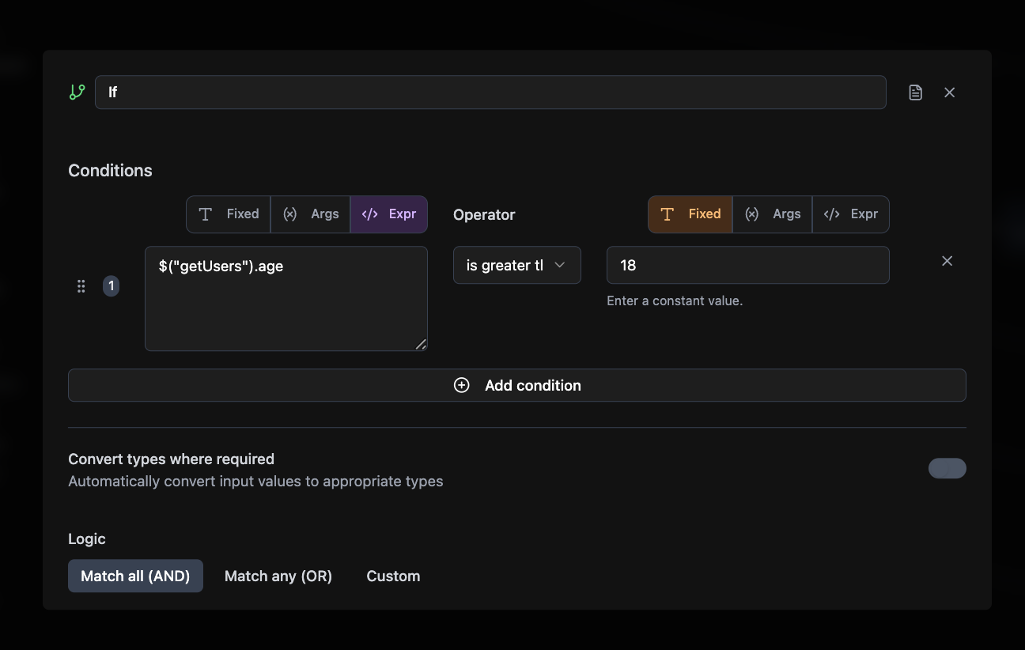Open the document notes icon
This screenshot has width=1025, height=650.
pyautogui.click(x=915, y=93)
